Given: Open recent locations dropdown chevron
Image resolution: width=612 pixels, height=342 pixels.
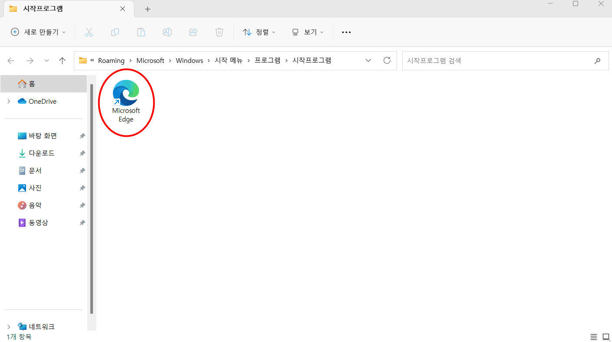Looking at the screenshot, I should coord(46,61).
